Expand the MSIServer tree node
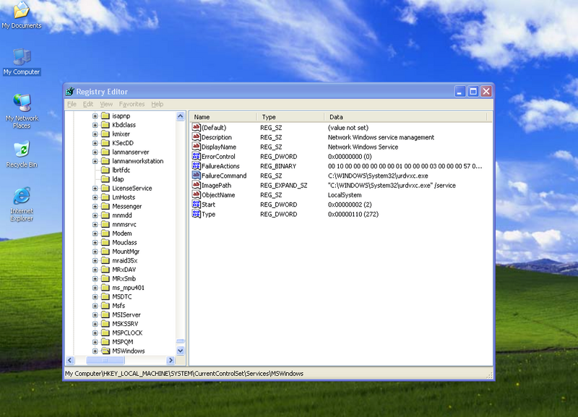Image resolution: width=578 pixels, height=417 pixels. click(95, 315)
